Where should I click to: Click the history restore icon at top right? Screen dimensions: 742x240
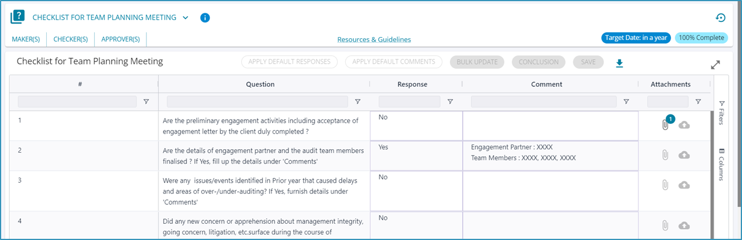point(721,18)
